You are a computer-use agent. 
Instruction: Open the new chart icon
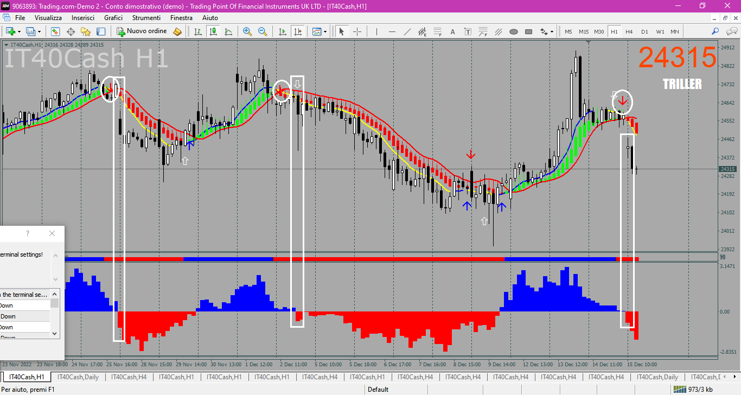(10, 31)
